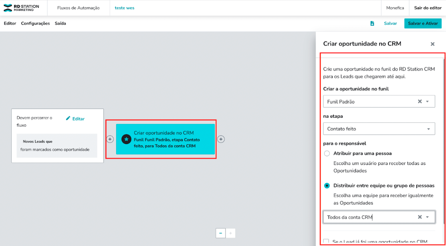Click the plus connector right of CRM node
Image resolution: width=446 pixels, height=246 pixels.
pyautogui.click(x=221, y=139)
